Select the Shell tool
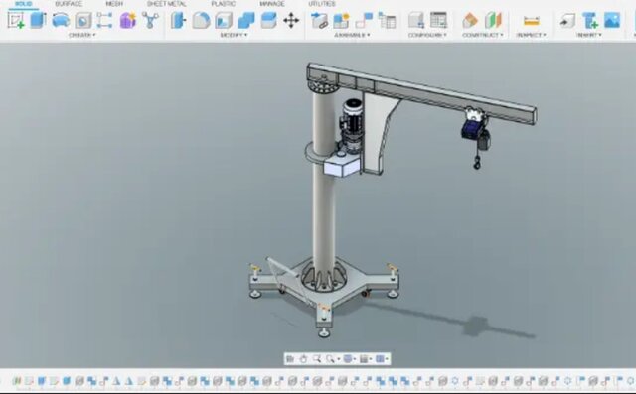Screen dimensions: 636x394 [x=224, y=20]
